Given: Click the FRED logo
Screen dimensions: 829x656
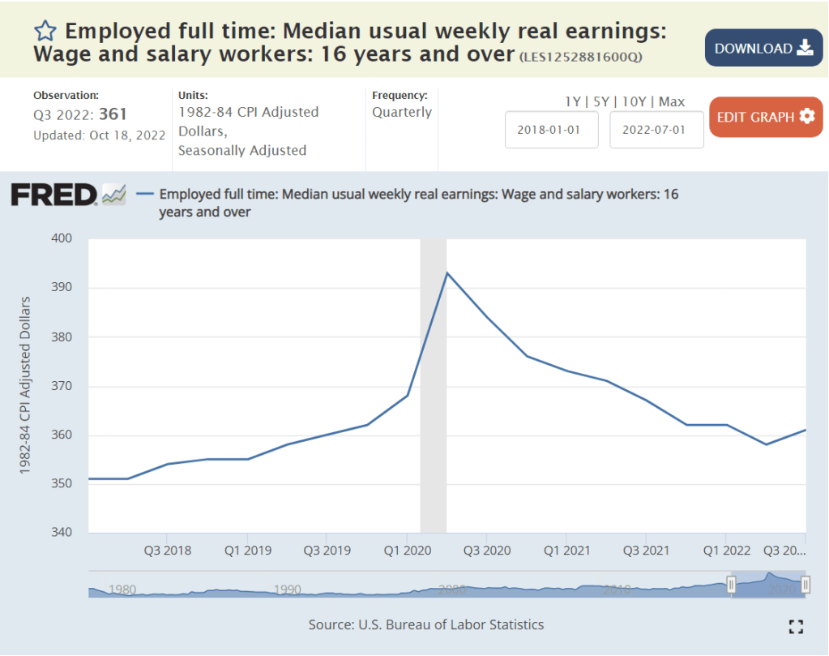Looking at the screenshot, I should (53, 195).
